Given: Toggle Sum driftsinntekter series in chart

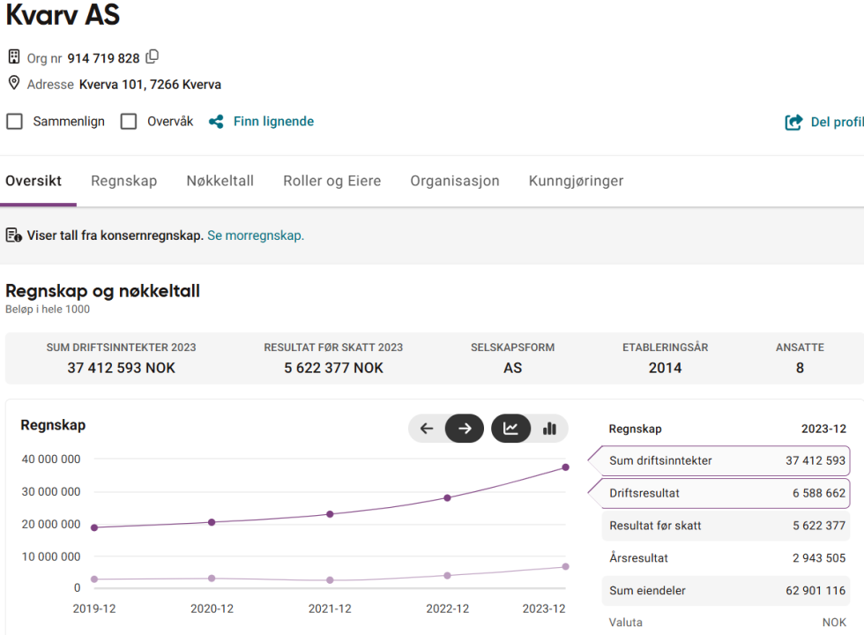Looking at the screenshot, I should [x=719, y=460].
